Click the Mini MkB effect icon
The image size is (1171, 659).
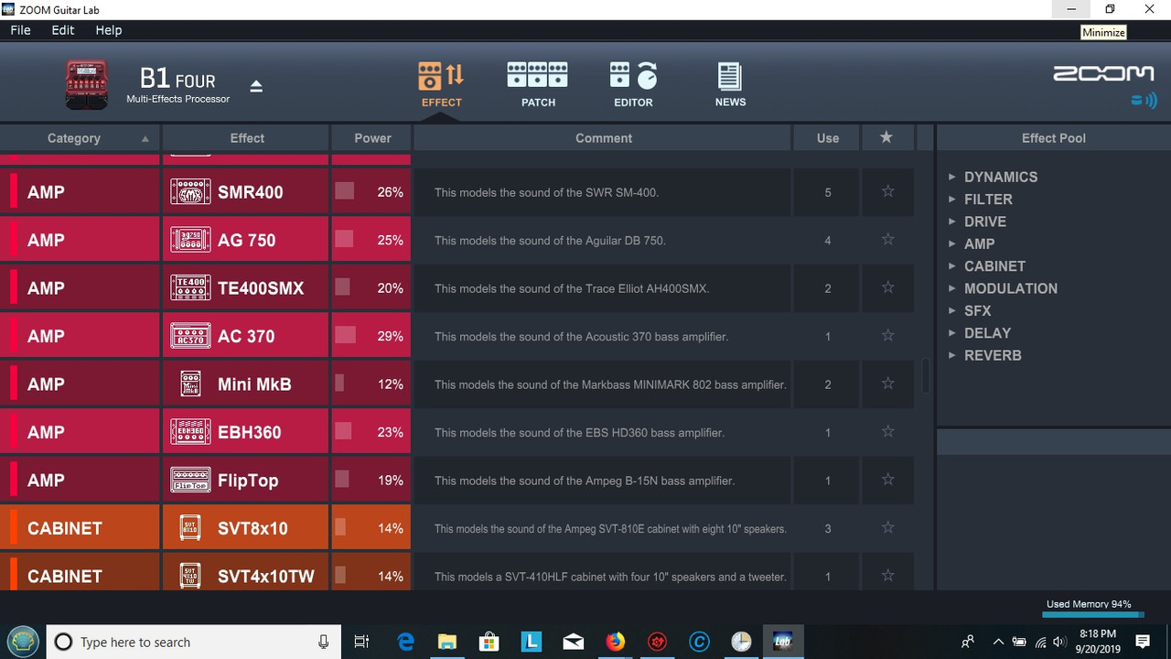click(190, 384)
